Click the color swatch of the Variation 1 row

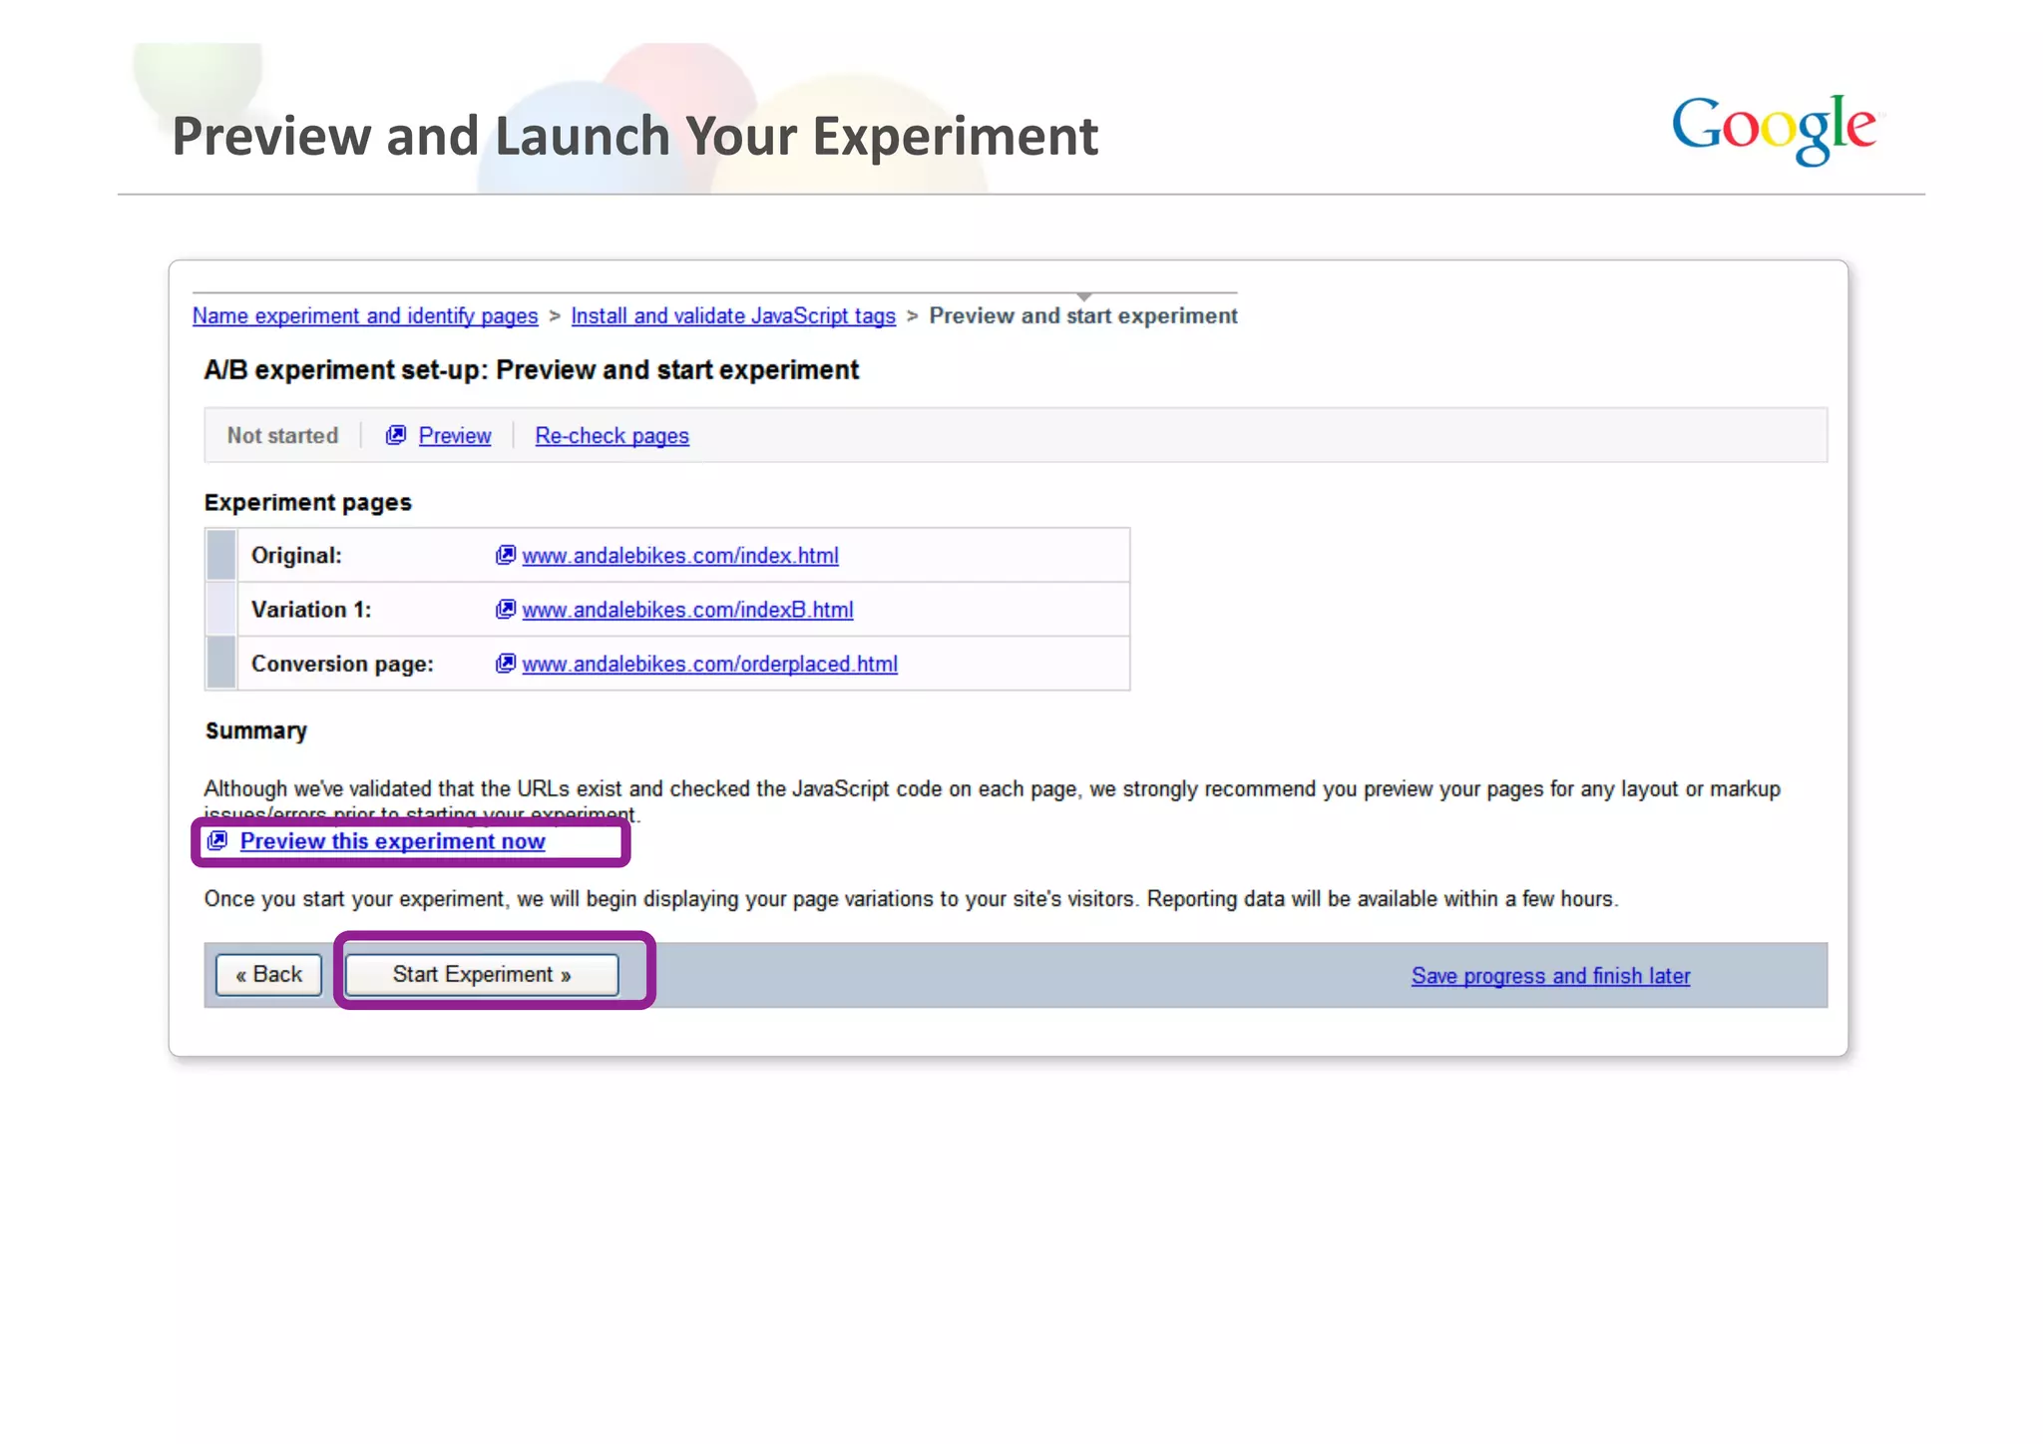221,609
